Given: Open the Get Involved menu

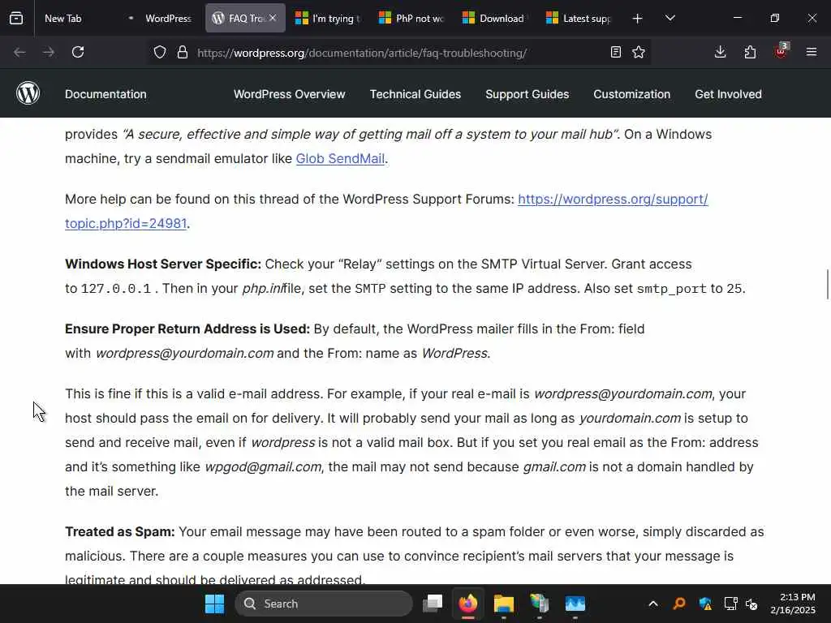Looking at the screenshot, I should point(728,94).
